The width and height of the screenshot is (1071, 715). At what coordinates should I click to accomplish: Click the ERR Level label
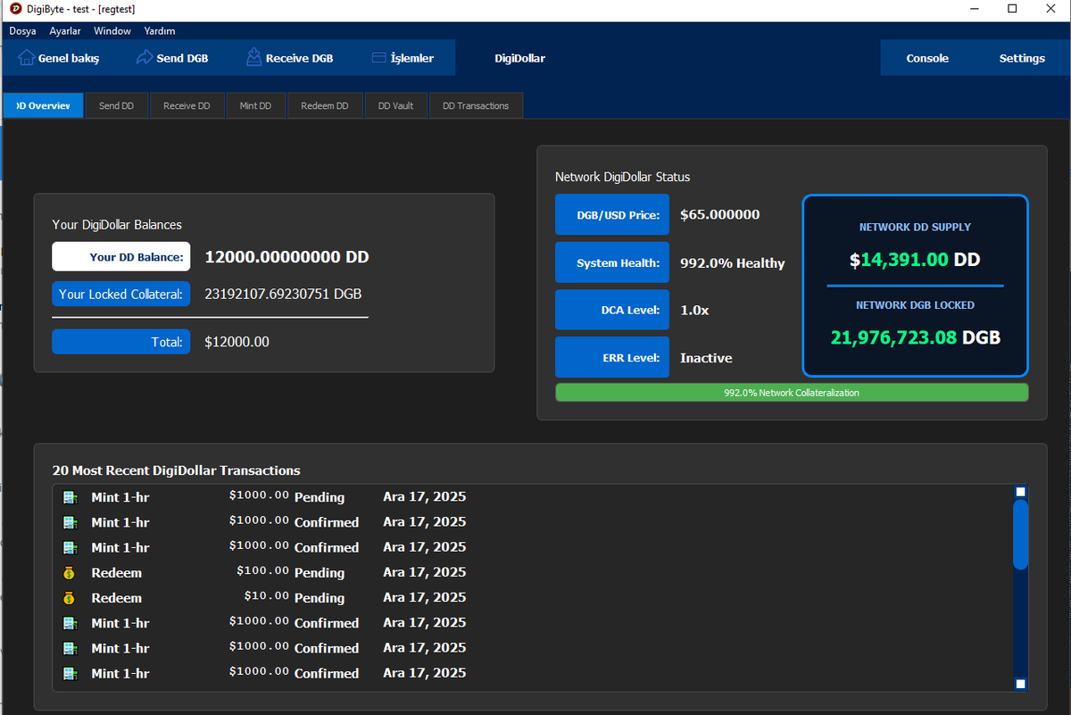click(611, 357)
